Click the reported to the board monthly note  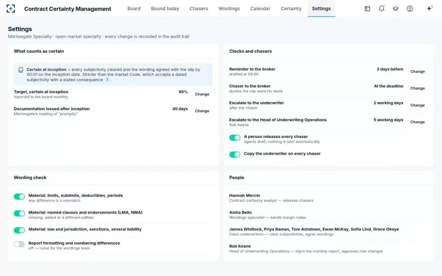(41, 97)
